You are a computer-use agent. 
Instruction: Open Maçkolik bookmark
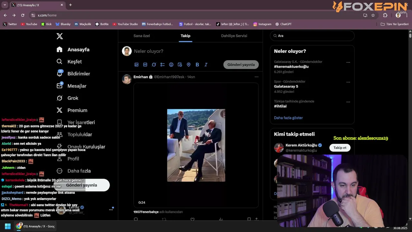coord(83,24)
